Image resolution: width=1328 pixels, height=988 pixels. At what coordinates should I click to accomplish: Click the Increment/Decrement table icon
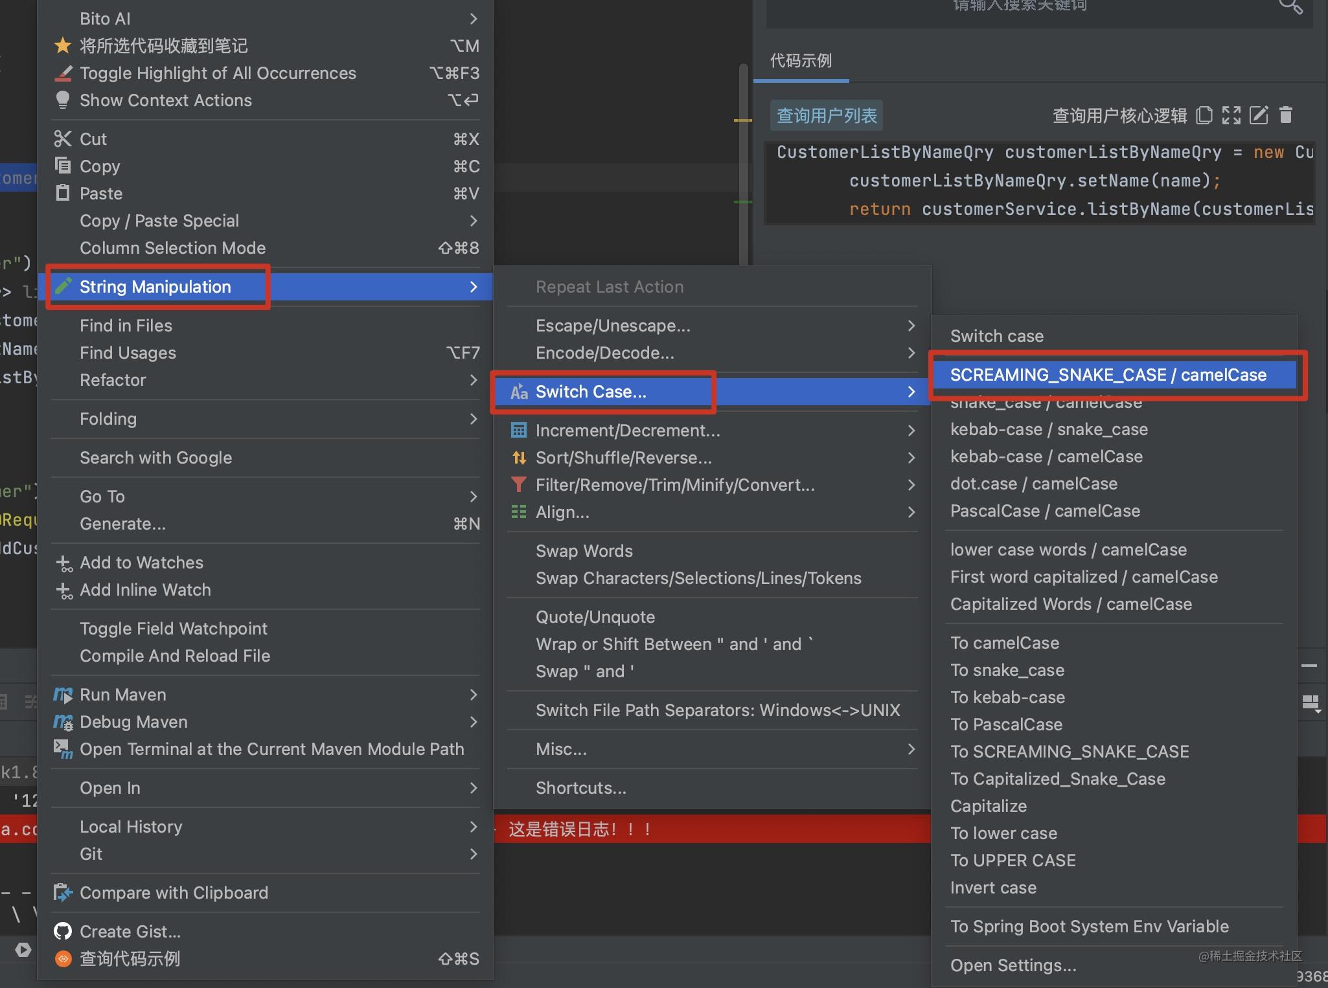click(519, 430)
